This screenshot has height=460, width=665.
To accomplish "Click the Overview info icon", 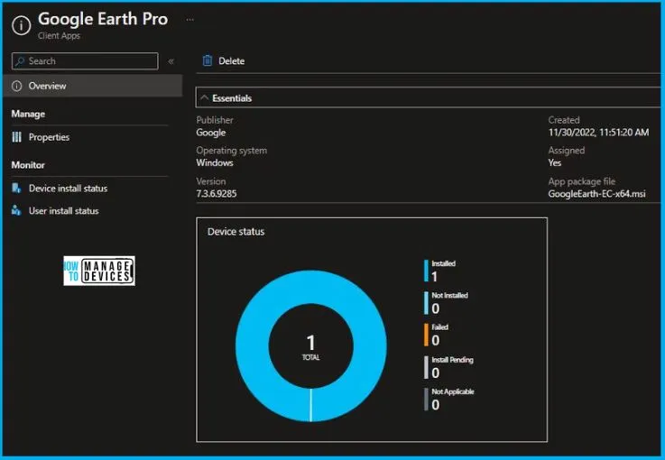I will 16,86.
